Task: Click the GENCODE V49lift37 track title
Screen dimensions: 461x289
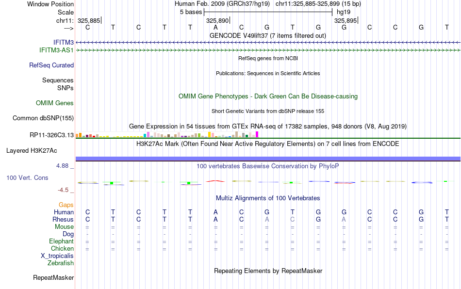Action: (x=268, y=35)
